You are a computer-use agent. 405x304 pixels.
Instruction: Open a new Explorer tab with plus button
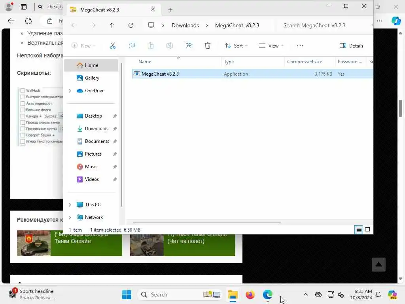170,10
